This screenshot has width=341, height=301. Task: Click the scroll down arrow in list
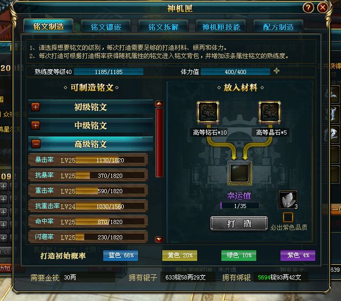[x=159, y=239]
